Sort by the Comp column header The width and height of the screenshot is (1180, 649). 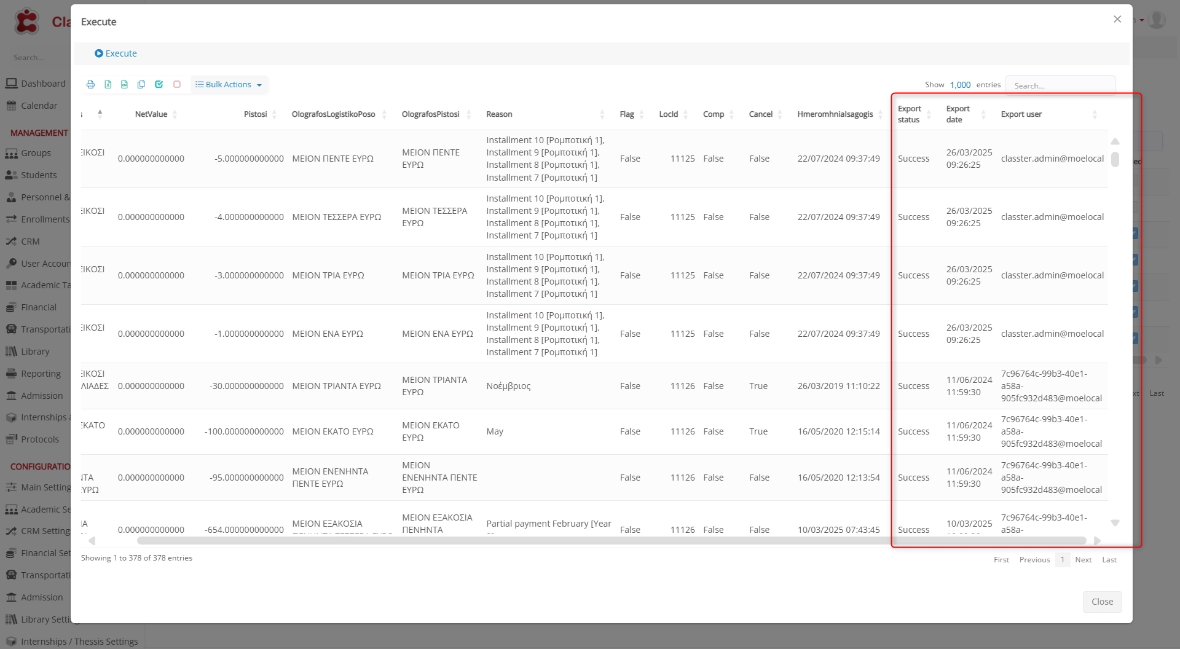tap(714, 114)
